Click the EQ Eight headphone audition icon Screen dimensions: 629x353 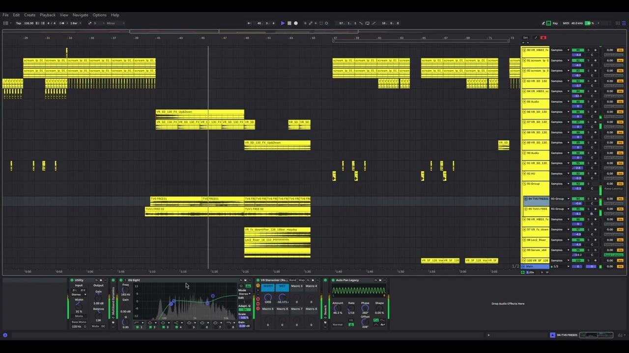point(241,286)
